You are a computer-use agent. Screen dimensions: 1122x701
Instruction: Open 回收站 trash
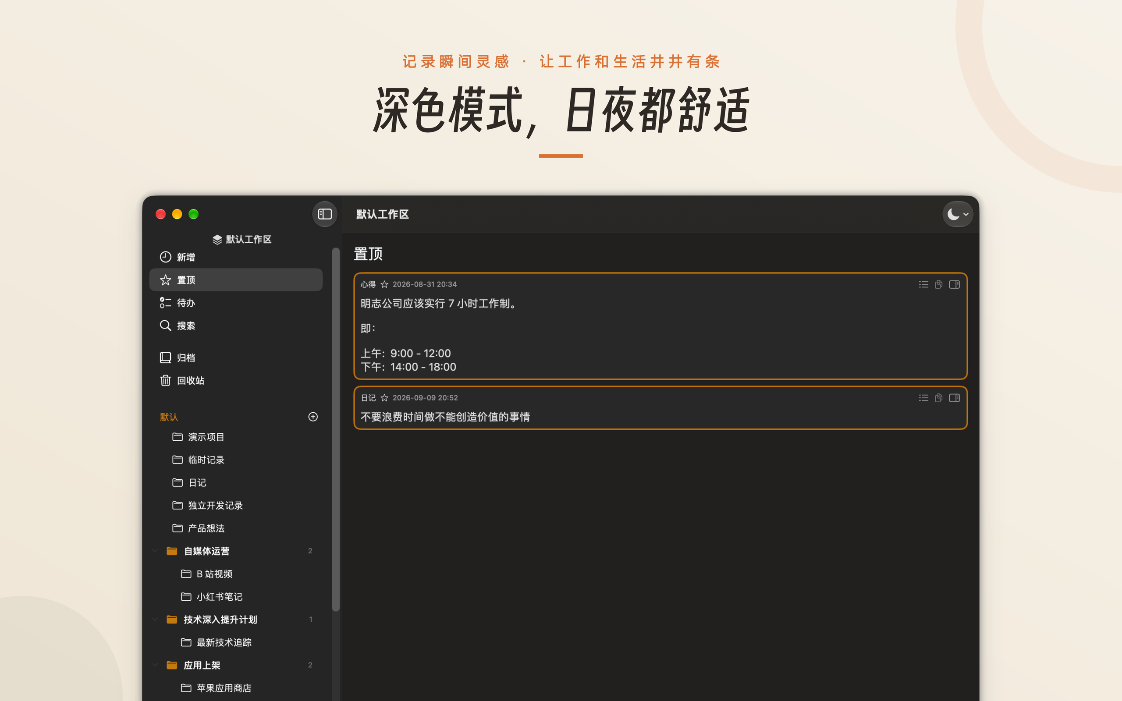[x=235, y=380]
